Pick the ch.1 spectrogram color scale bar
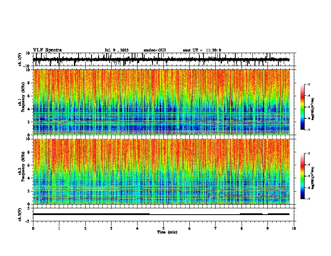The image size is (331, 256). pos(303,107)
